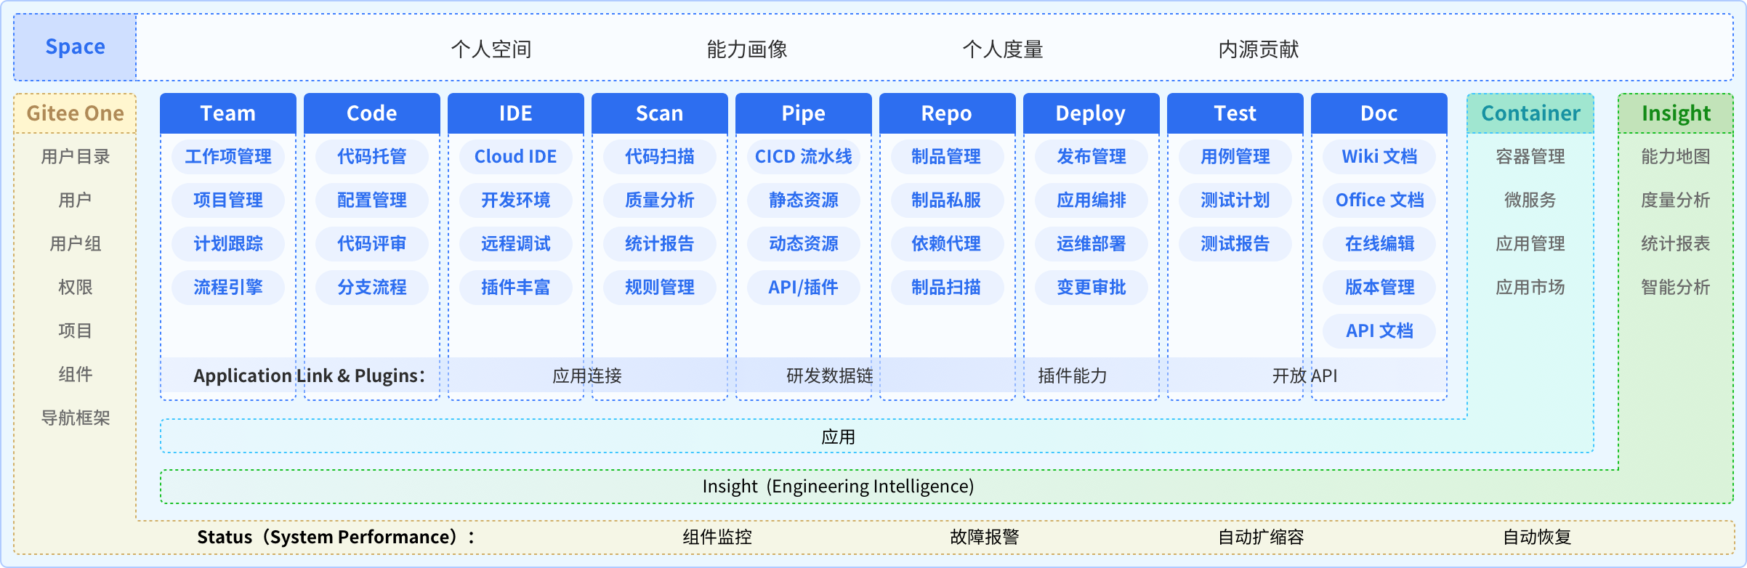Click the API/插件 pill
This screenshot has width=1747, height=568.
pos(804,288)
